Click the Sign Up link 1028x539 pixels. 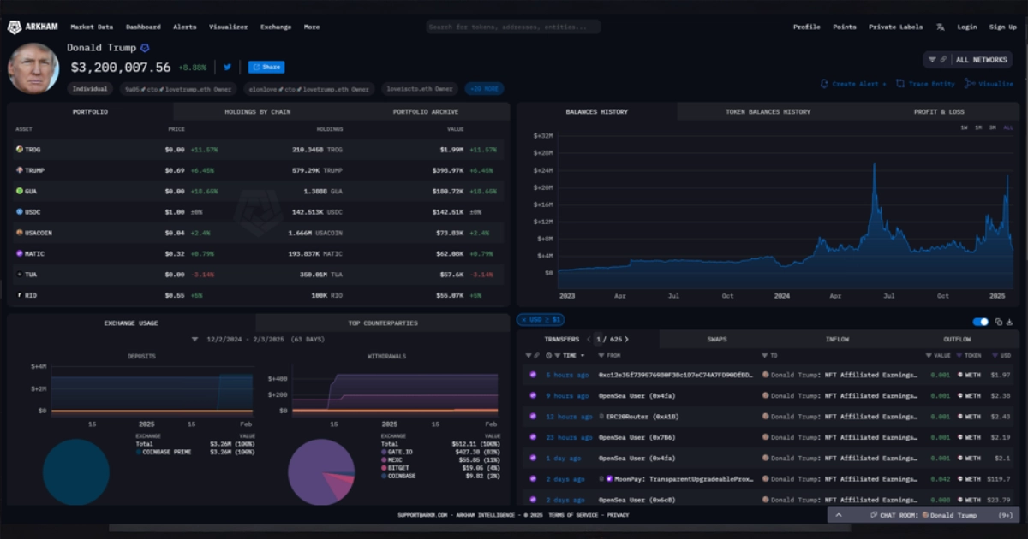pos(1003,27)
